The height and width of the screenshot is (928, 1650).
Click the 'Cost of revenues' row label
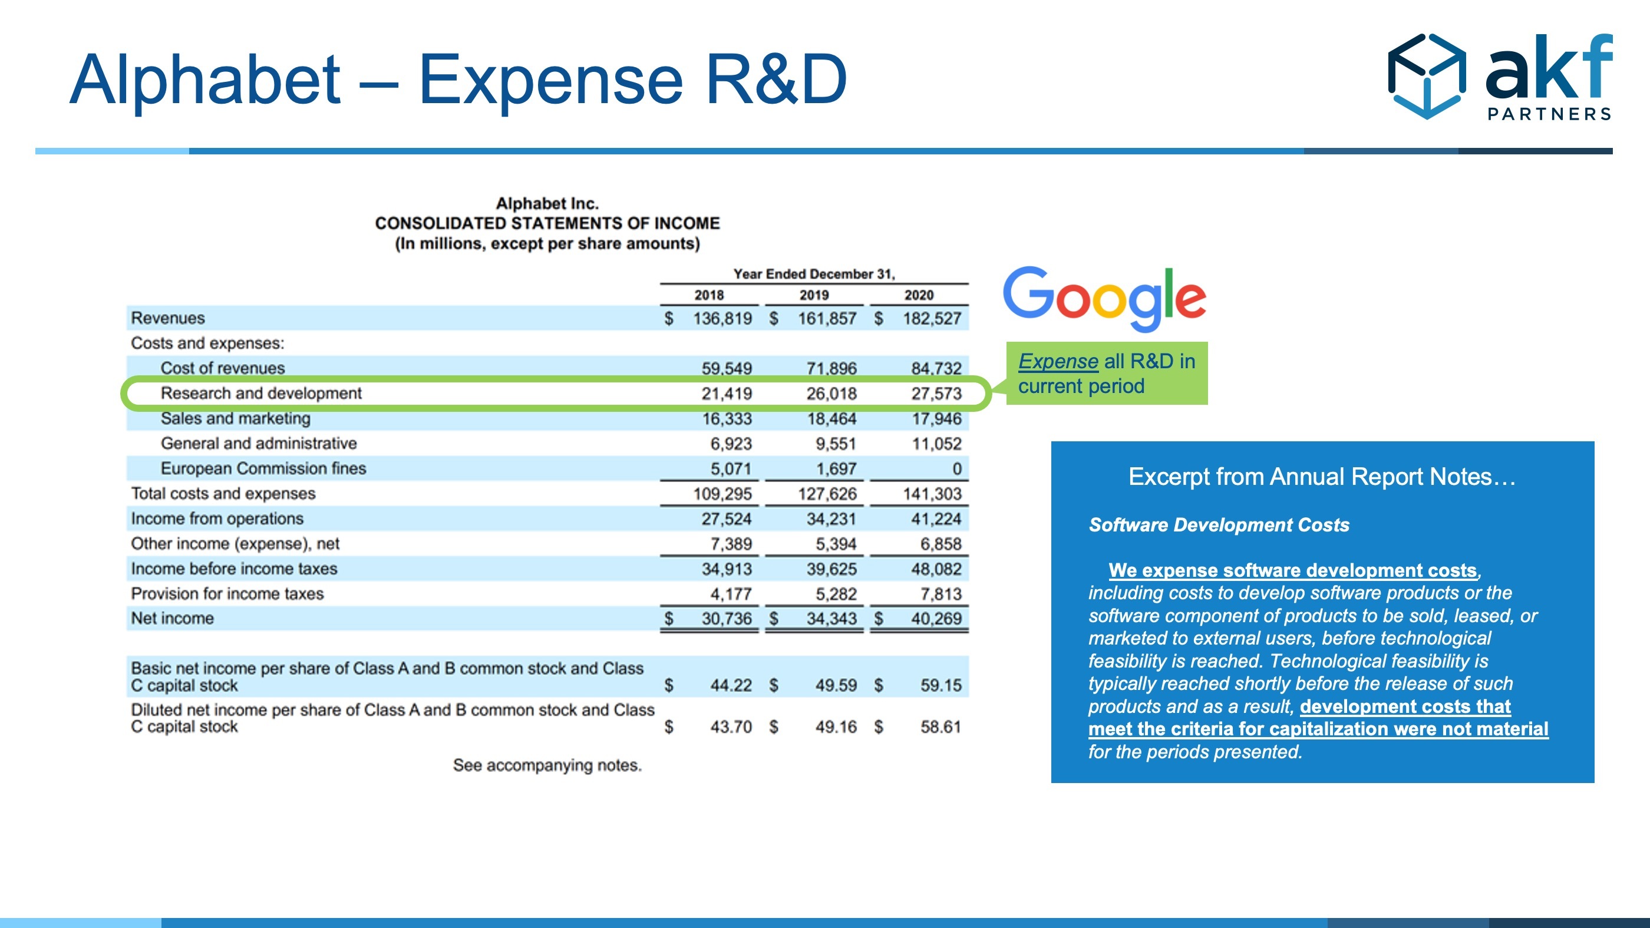click(223, 368)
